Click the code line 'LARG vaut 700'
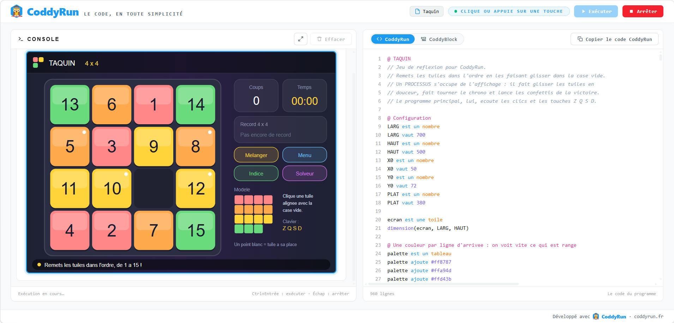The width and height of the screenshot is (674, 323). [406, 135]
